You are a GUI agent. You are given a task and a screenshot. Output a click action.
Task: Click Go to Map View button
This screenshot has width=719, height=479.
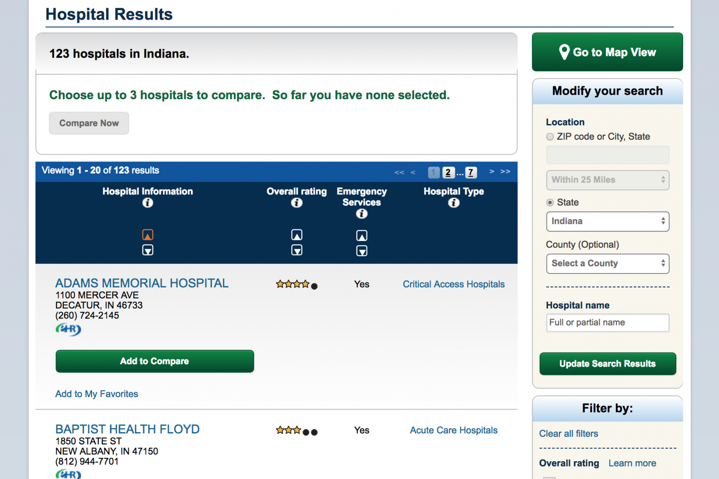607,52
